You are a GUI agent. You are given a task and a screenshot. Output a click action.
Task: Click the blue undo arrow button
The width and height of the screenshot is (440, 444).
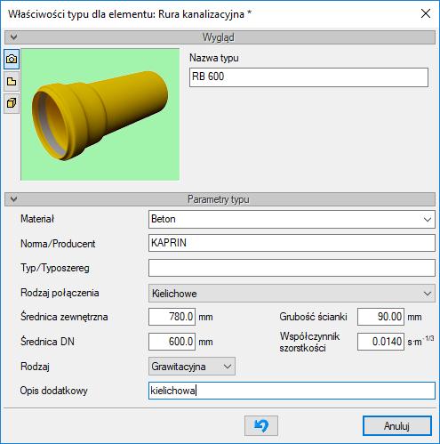(x=261, y=425)
